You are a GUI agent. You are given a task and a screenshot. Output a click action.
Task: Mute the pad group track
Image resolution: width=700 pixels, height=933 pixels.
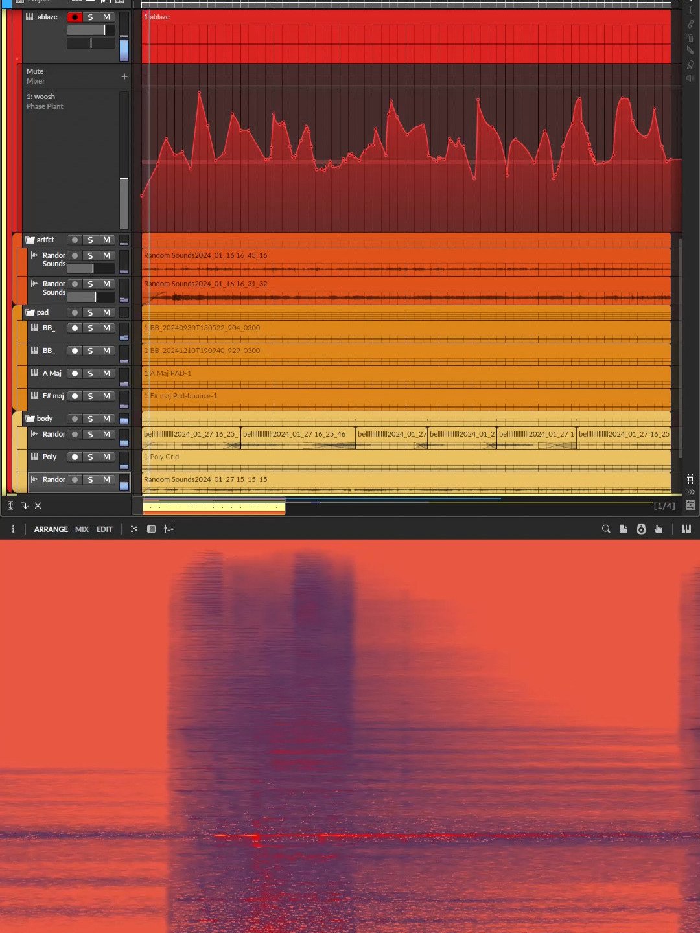point(106,313)
